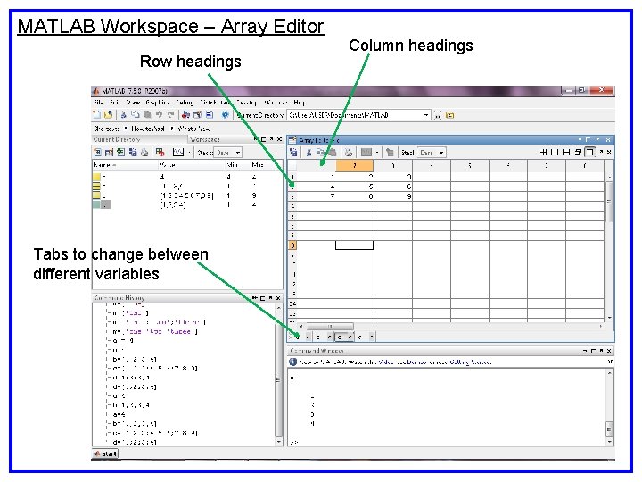642x482 pixels.
Task: Open the Desktop menu
Action: tap(246, 102)
